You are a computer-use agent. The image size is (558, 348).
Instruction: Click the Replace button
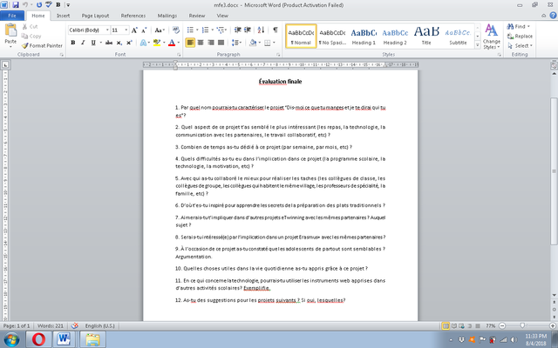[x=520, y=36]
